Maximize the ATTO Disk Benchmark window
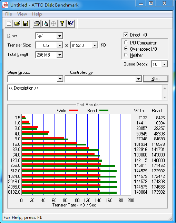The height and width of the screenshot is (223, 176). coord(151,4)
